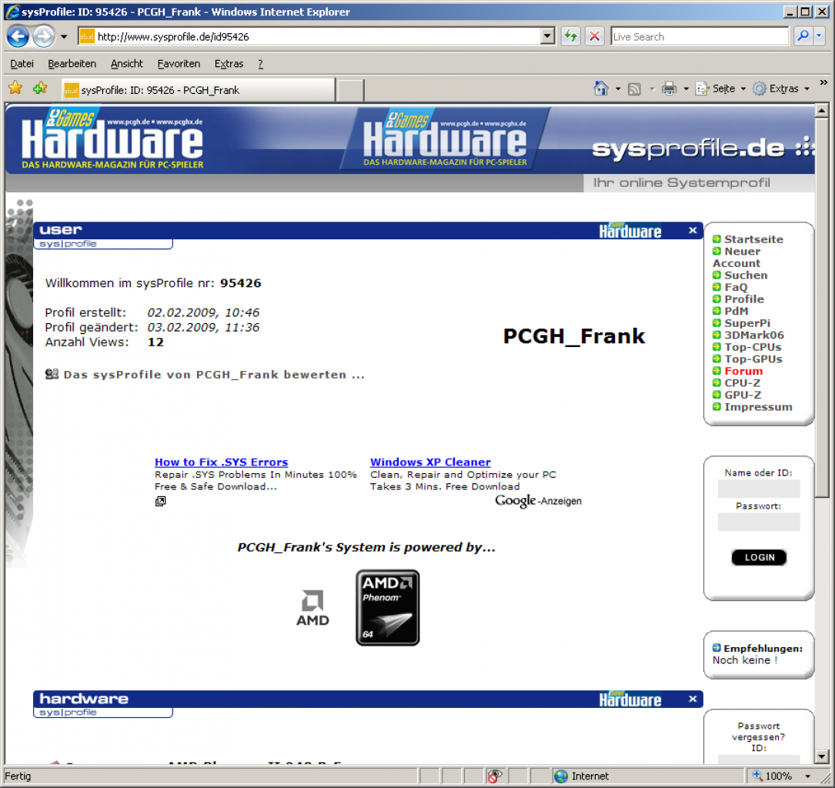Screen dimensions: 835x788
Task: Click the Print icon
Action: pos(670,88)
